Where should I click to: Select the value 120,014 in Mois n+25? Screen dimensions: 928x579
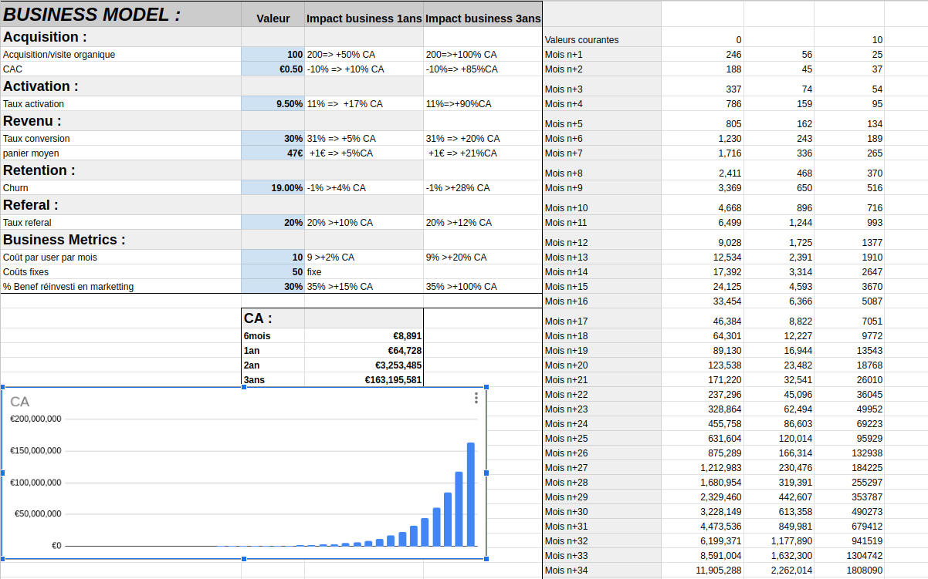779,439
